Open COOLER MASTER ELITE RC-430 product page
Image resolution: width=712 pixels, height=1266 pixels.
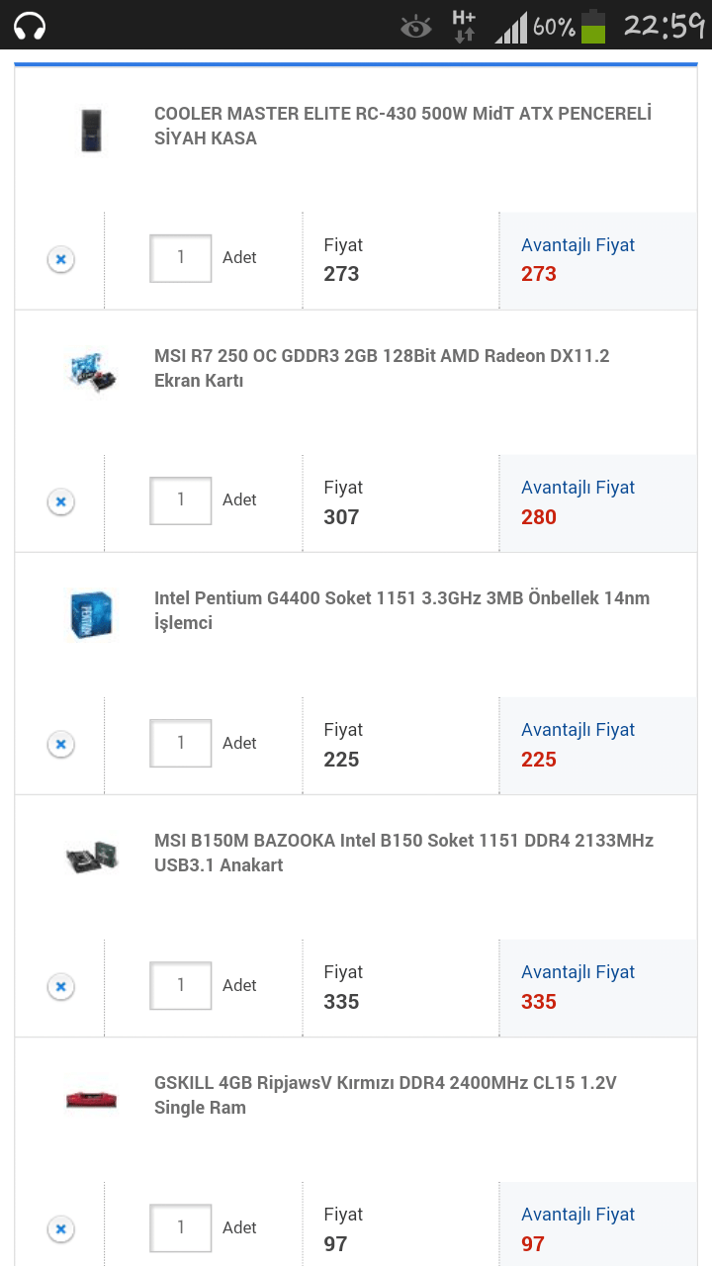(x=401, y=126)
